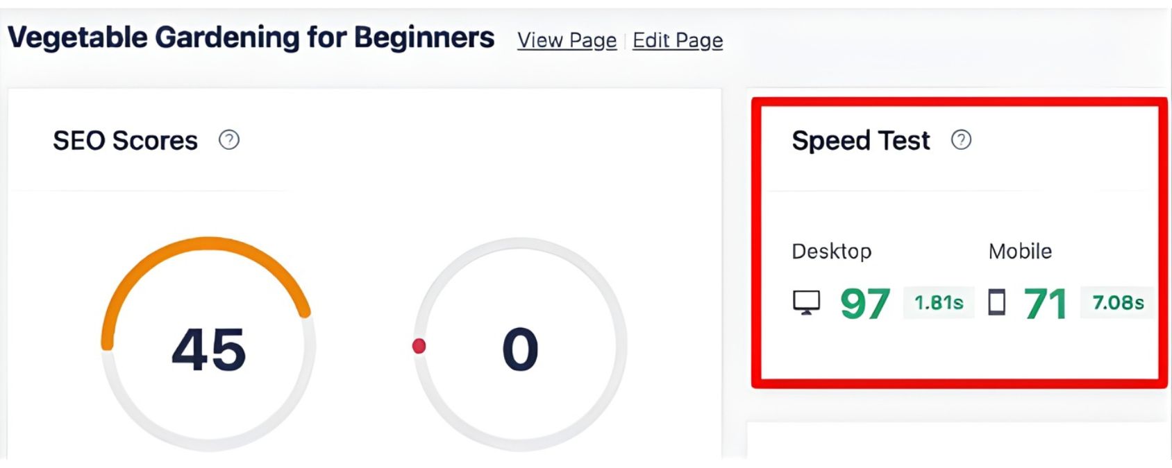Click the number 45 inside the gauge

(x=208, y=350)
